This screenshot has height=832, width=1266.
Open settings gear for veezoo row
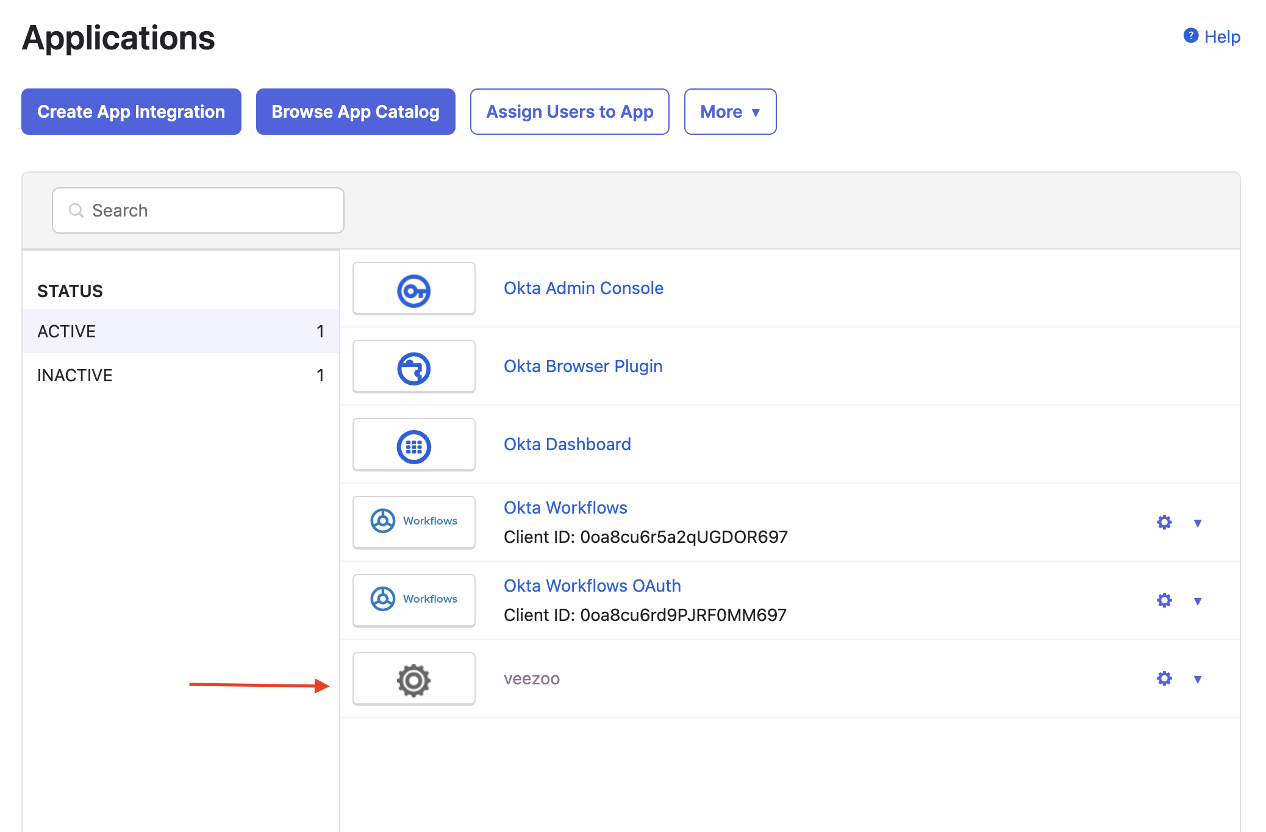pyautogui.click(x=1164, y=678)
